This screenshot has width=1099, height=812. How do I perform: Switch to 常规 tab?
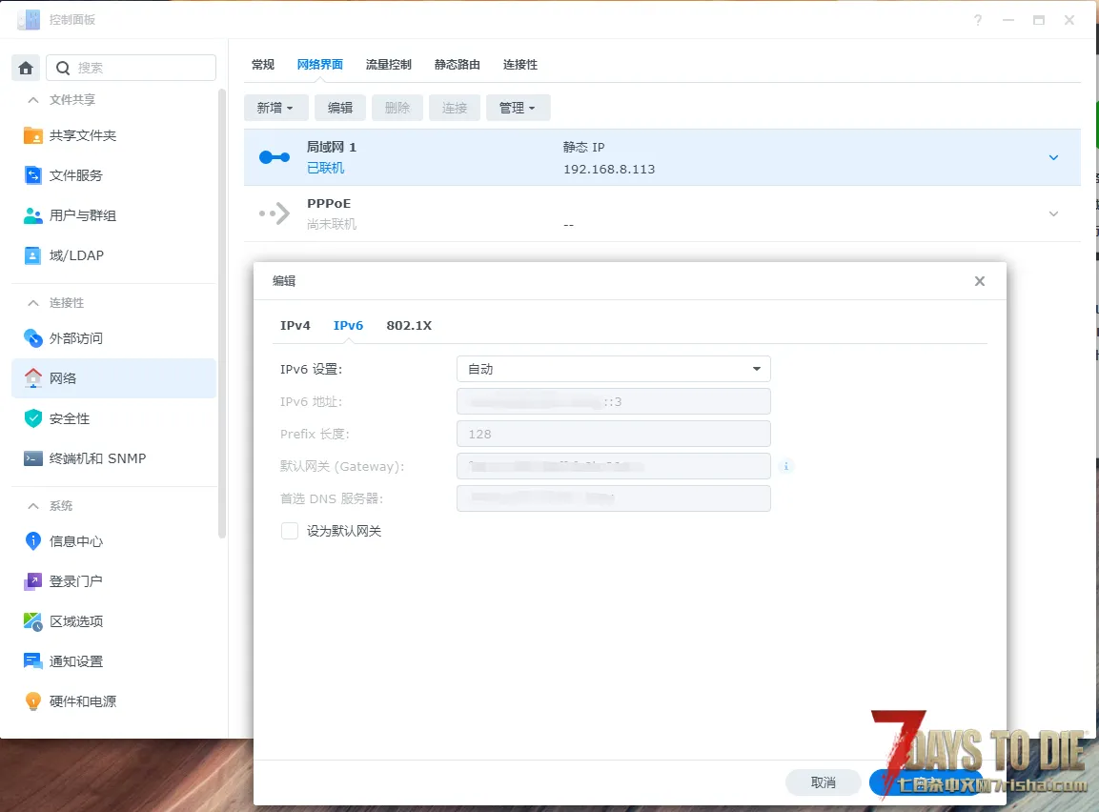point(263,65)
